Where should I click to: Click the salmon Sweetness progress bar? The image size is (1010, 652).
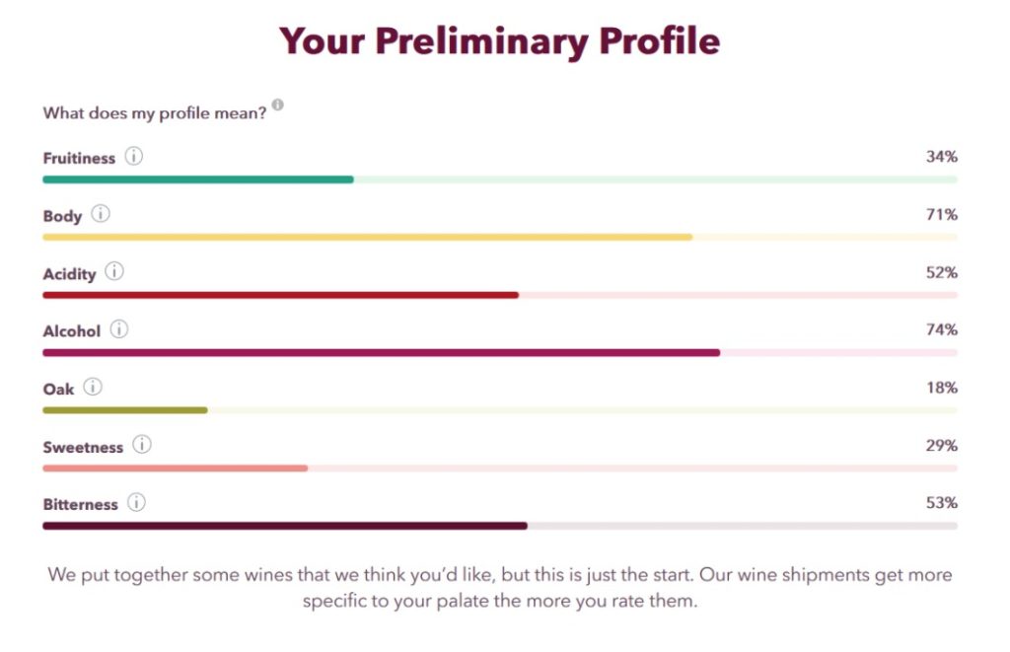point(500,469)
